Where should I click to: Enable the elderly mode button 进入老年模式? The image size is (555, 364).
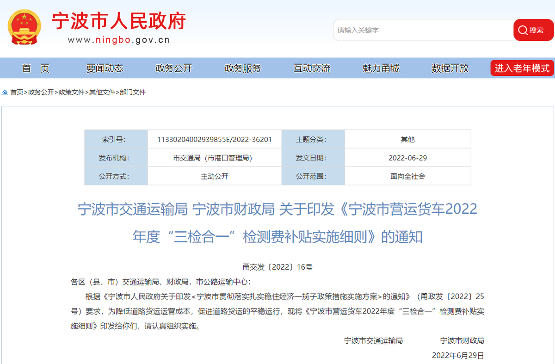[x=522, y=68]
